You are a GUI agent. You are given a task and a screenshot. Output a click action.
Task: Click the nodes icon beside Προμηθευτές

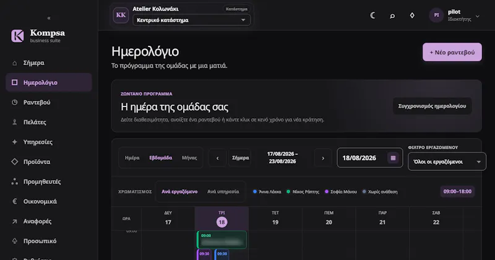click(x=14, y=181)
